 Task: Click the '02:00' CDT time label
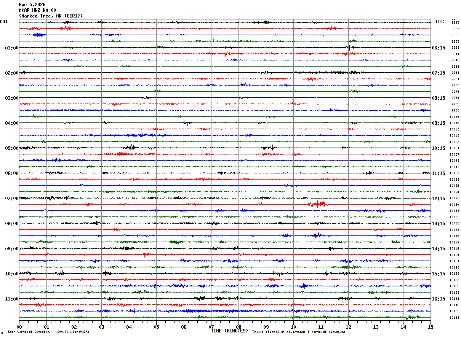(12, 73)
